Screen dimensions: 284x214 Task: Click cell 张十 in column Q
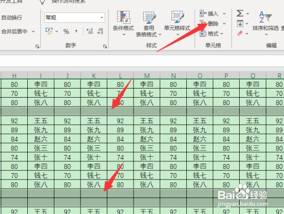pos(253,157)
